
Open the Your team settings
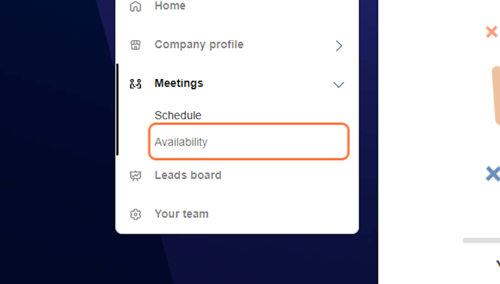click(182, 214)
